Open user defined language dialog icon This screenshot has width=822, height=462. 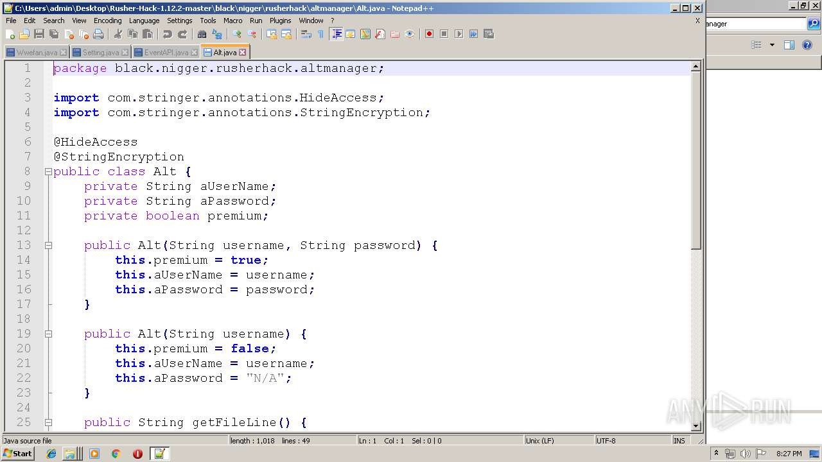tap(351, 34)
